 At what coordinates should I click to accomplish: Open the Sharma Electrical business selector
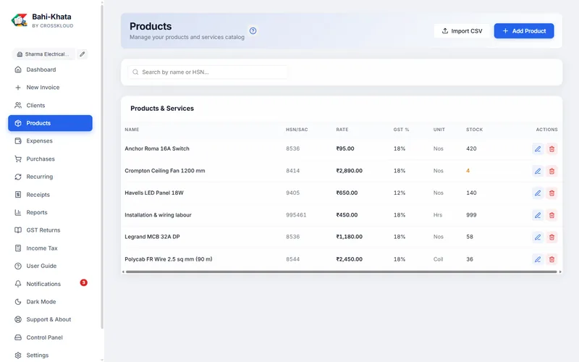coord(43,54)
